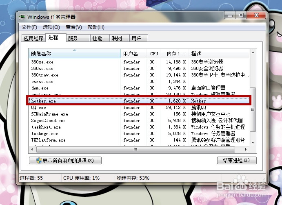Minimize the Task Manager window
Image resolution: width=282 pixels, height=205 pixels.
tap(230, 15)
